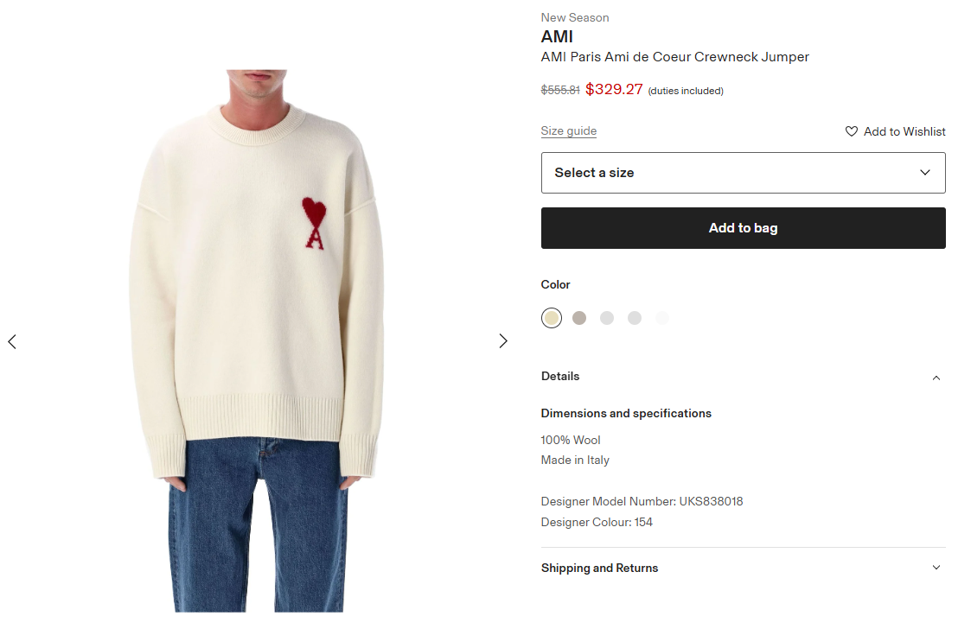Click the size dropdown chevron arrow
Viewport: 958px width, 629px height.
point(925,173)
